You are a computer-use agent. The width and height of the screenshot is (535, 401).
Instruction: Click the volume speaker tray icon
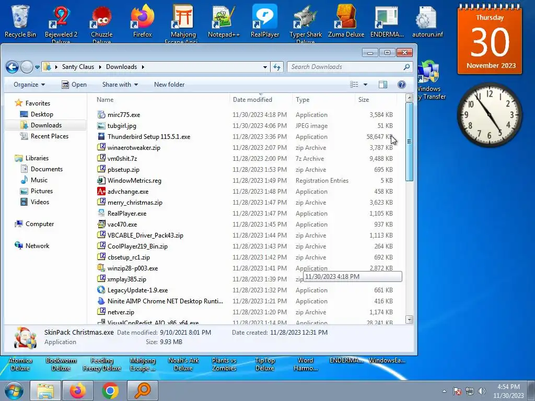482,391
